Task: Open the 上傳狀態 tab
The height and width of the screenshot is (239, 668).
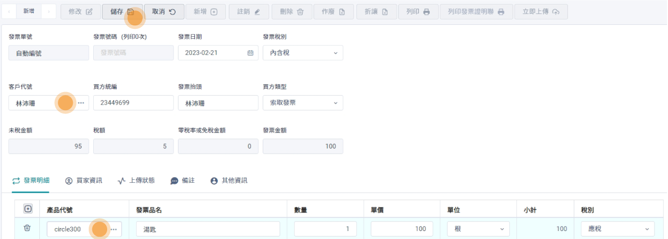Action: [136, 181]
